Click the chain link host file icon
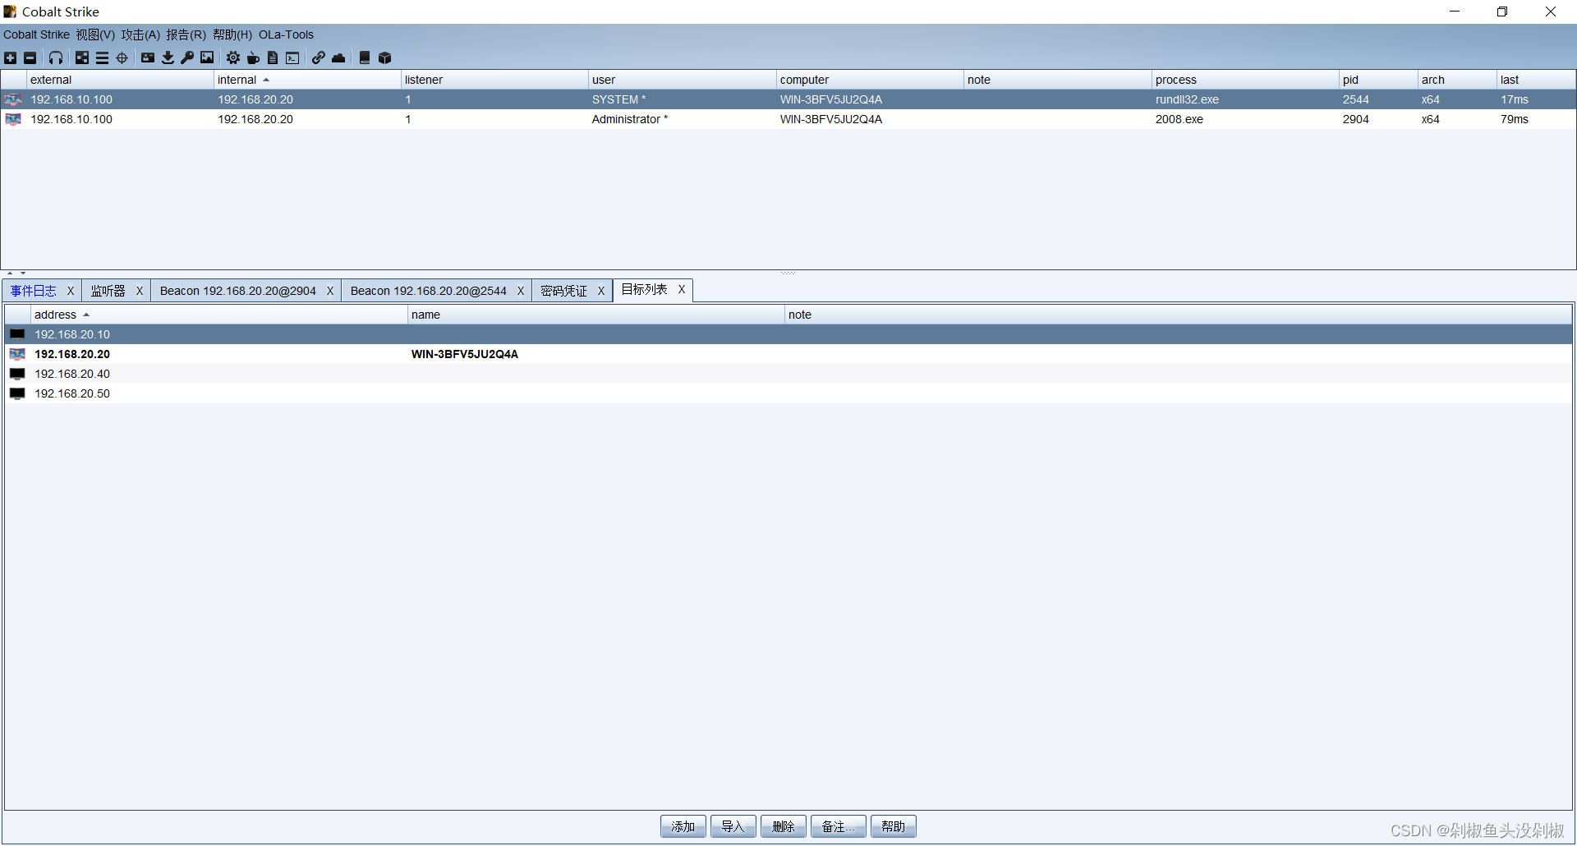 click(319, 57)
